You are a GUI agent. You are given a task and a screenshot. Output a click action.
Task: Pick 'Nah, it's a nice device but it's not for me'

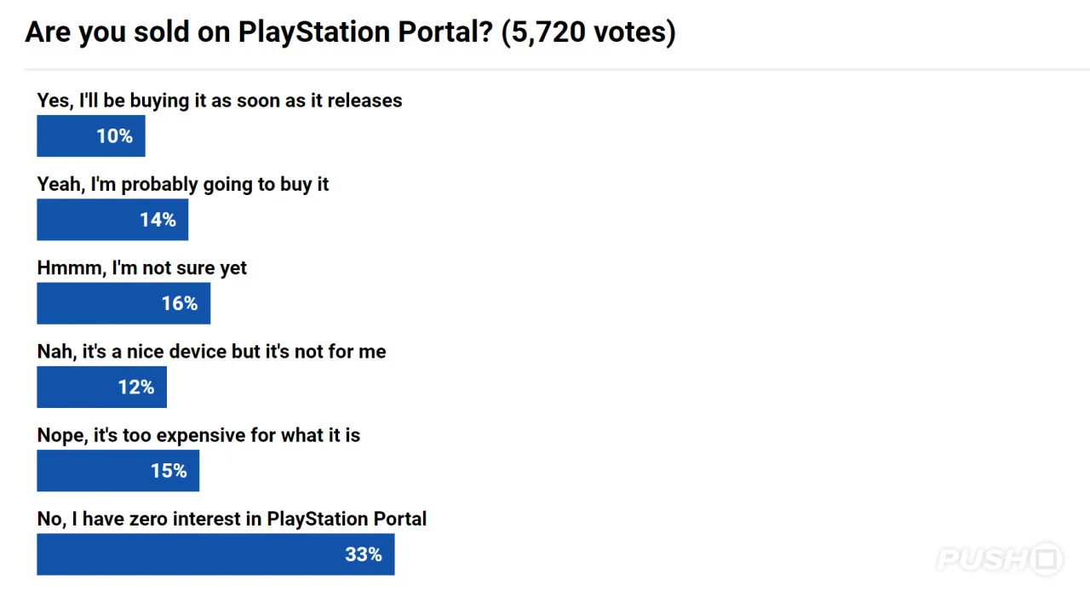click(x=211, y=351)
